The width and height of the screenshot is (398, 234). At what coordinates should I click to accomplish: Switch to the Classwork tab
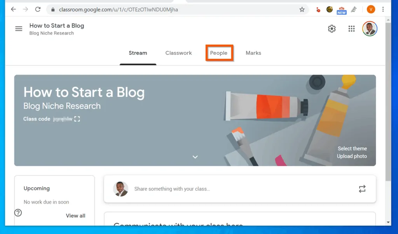178,53
